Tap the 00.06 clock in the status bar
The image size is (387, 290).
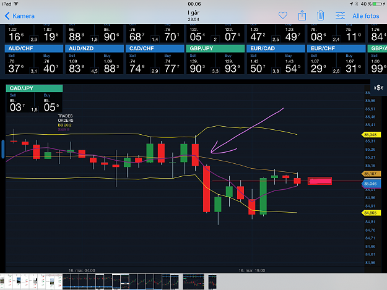pos(194,4)
